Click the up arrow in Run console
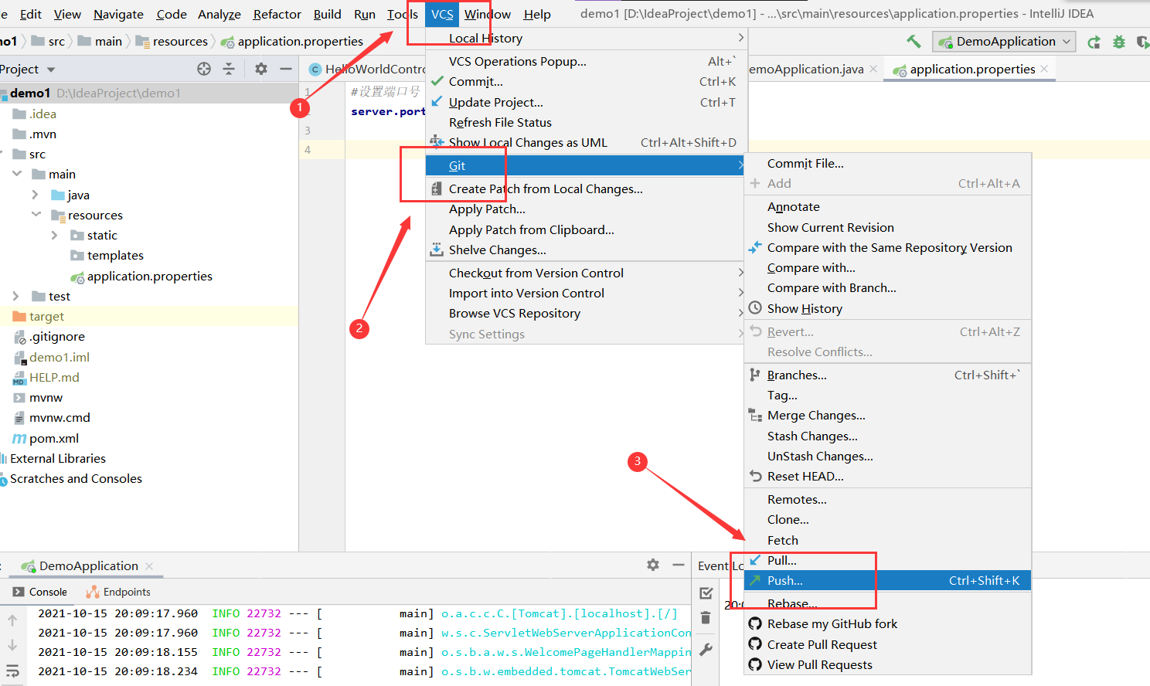 (12, 620)
